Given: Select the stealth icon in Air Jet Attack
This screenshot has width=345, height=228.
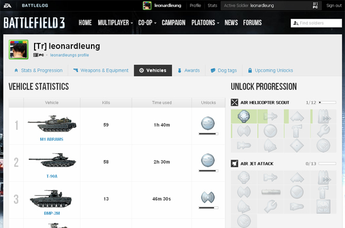Looking at the screenshot, I should (297, 177).
